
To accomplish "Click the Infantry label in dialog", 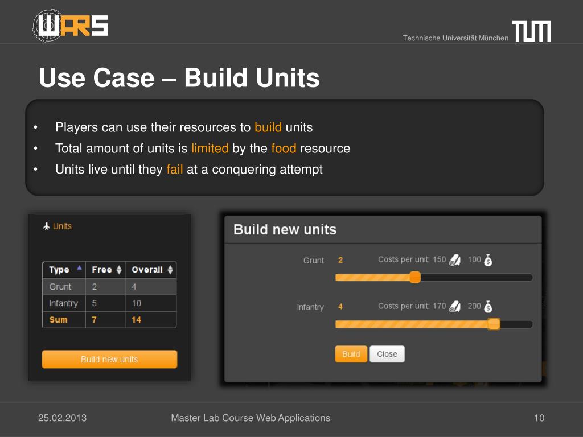I will 310,307.
